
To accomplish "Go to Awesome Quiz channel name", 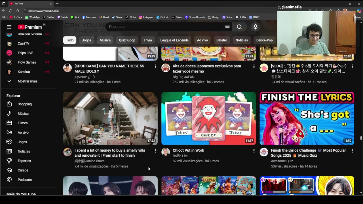I will (x=282, y=161).
